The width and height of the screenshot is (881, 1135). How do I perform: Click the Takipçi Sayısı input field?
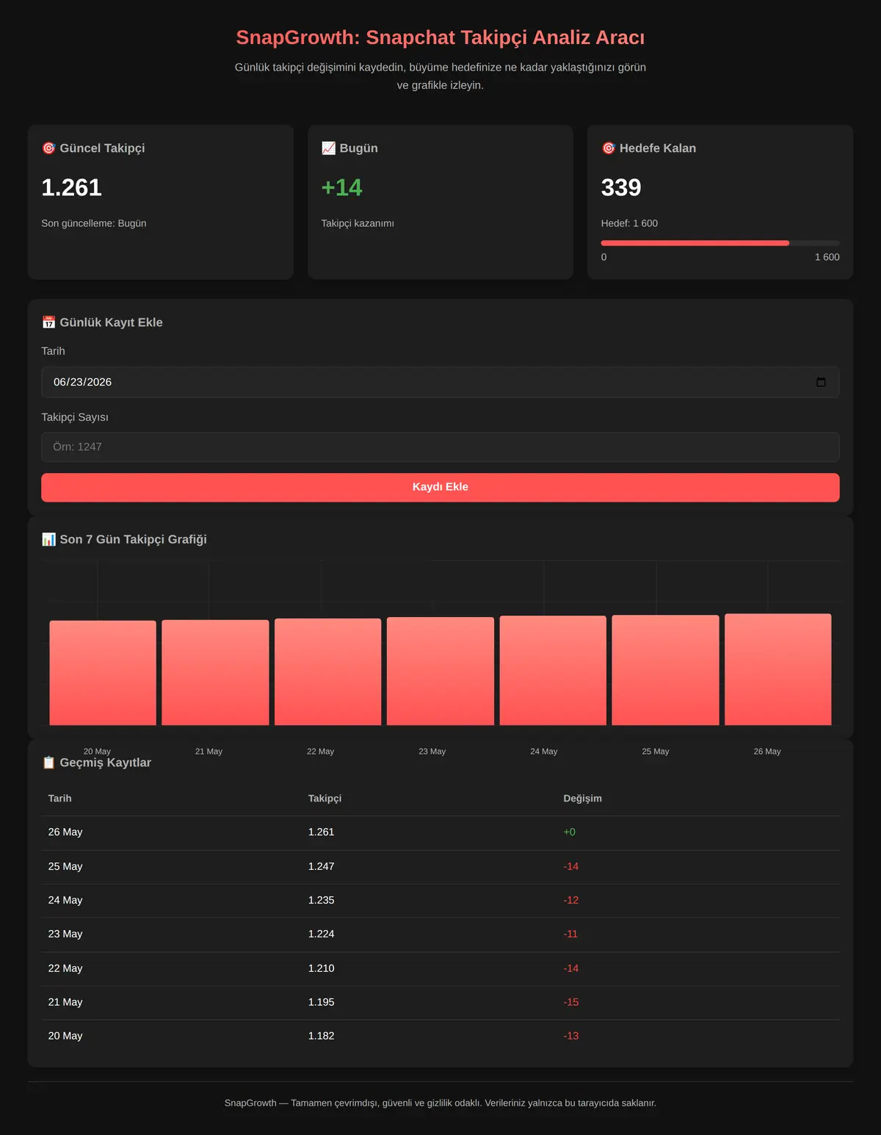click(440, 447)
